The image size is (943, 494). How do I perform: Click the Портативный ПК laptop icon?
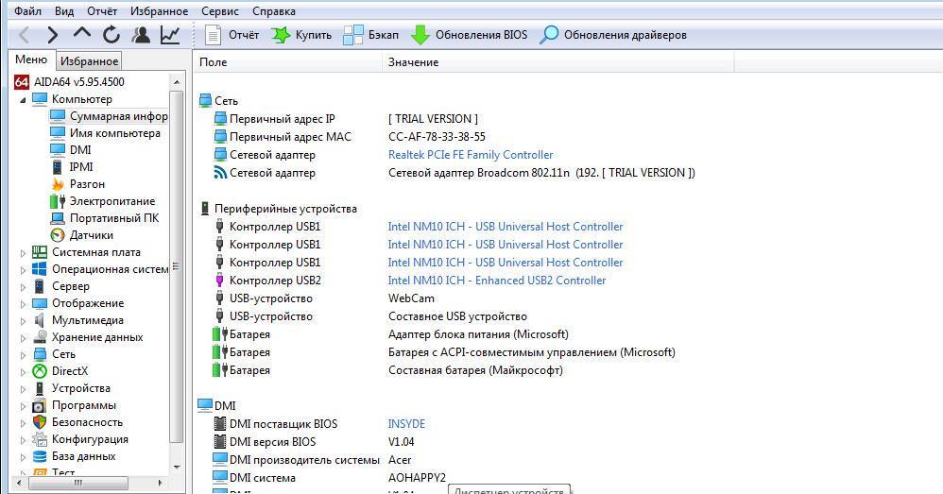pos(58,217)
